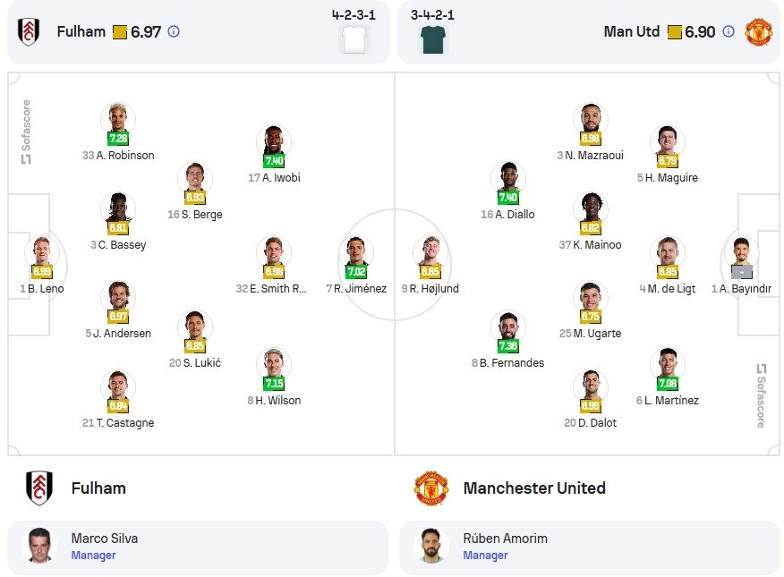
Task: Click the info icon beside Man Utd's 6.90 rating
Action: [729, 32]
